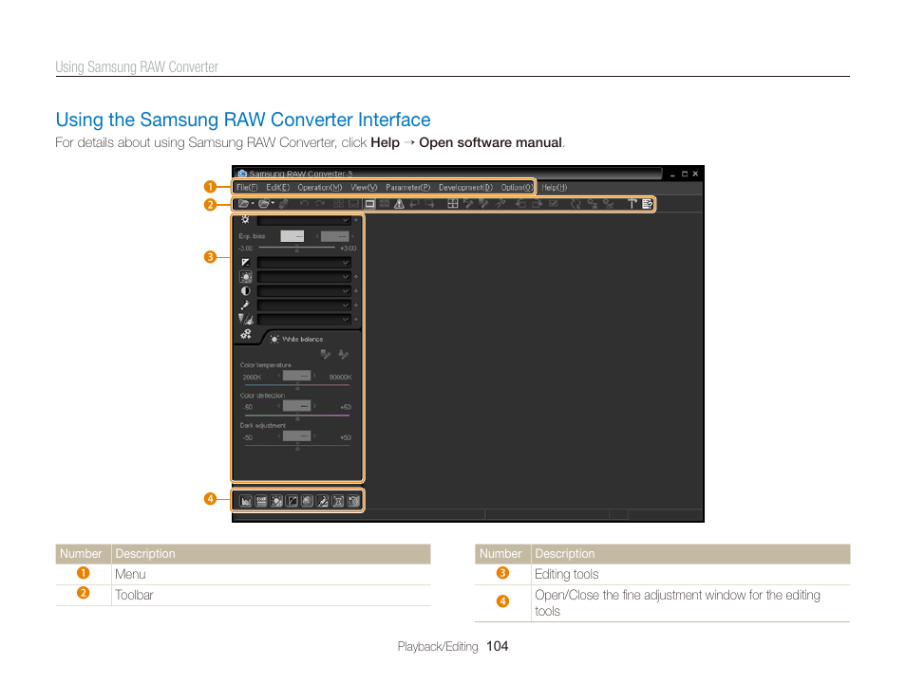906x683 pixels.
Task: Click the white balance sun icon in editing tools
Action: [x=246, y=277]
